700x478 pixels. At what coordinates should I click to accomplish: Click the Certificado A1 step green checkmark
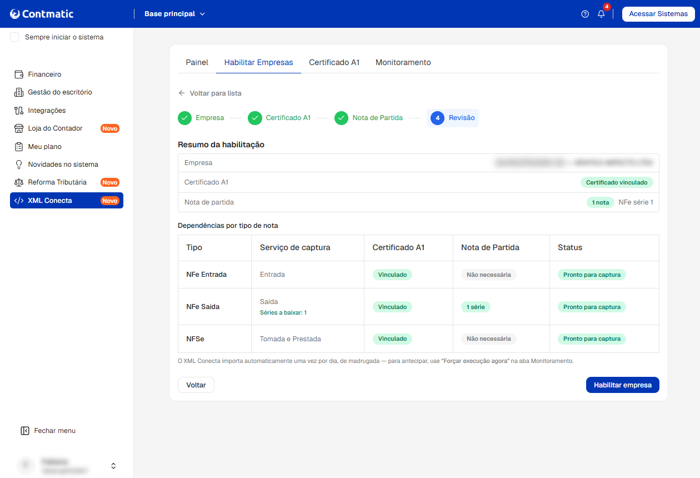click(x=255, y=118)
